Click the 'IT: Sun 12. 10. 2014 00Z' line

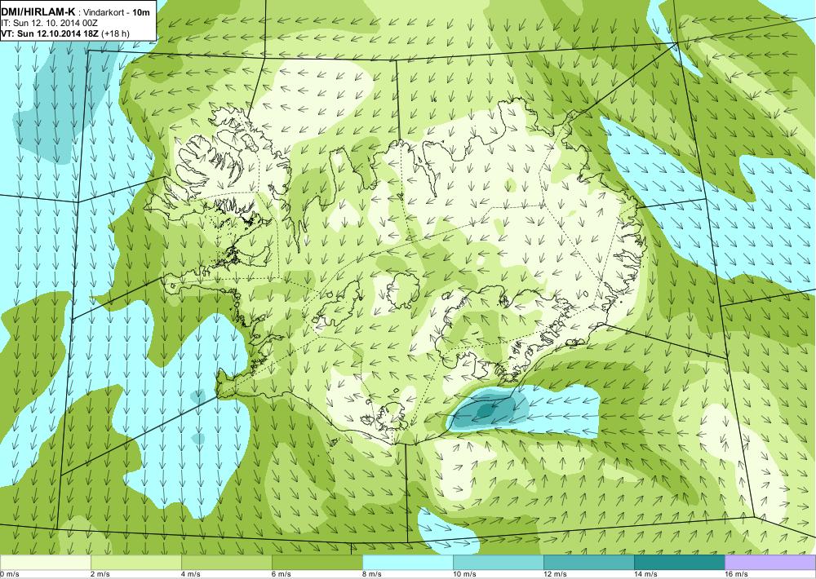50,24
